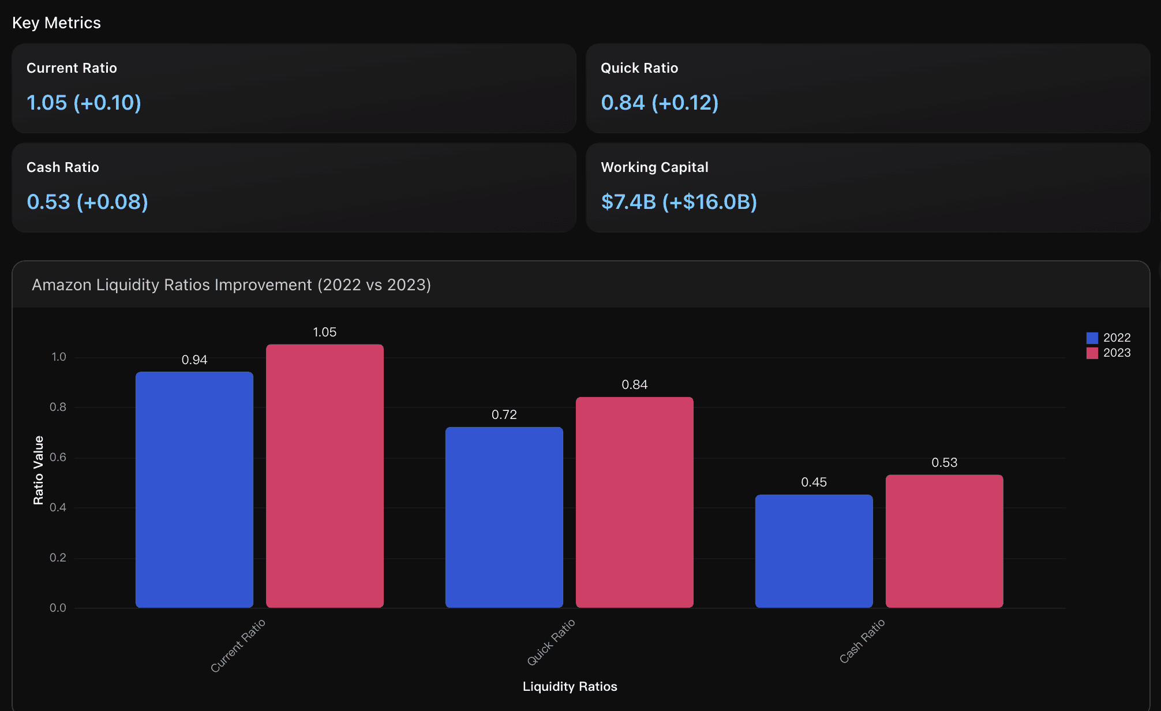Viewport: 1161px width, 711px height.
Task: Click the Current Ratio x-axis label
Action: point(238,645)
